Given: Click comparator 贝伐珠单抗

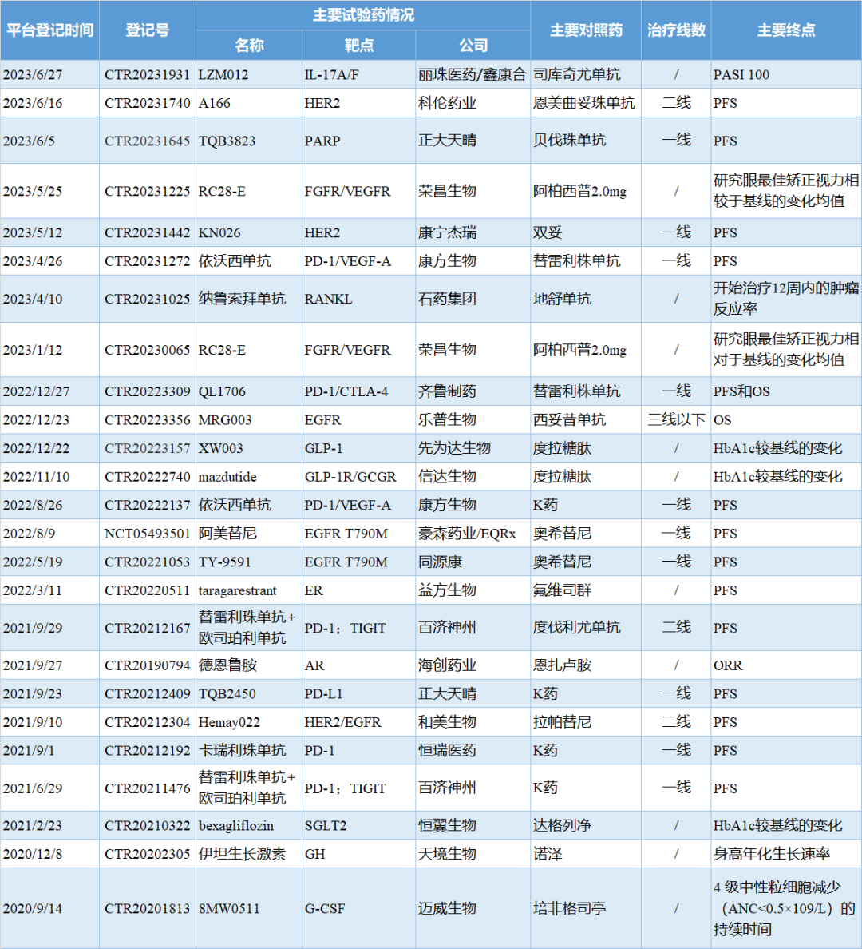Looking at the screenshot, I should (x=569, y=141).
